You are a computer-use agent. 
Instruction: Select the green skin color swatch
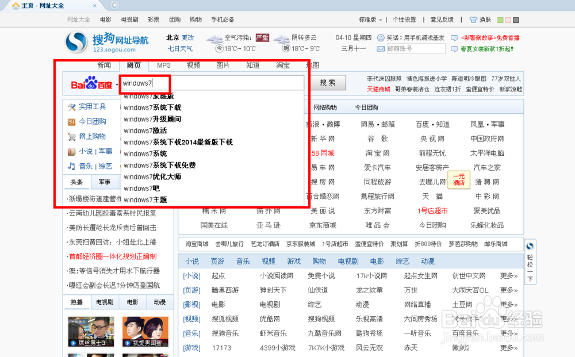pyautogui.click(x=500, y=20)
